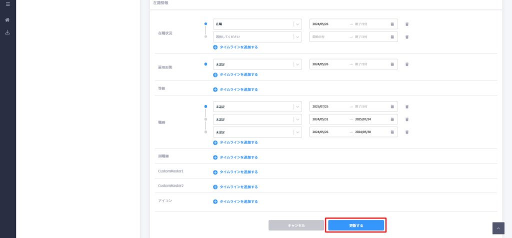Click the 更新する button
The height and width of the screenshot is (238, 512).
pos(356,225)
